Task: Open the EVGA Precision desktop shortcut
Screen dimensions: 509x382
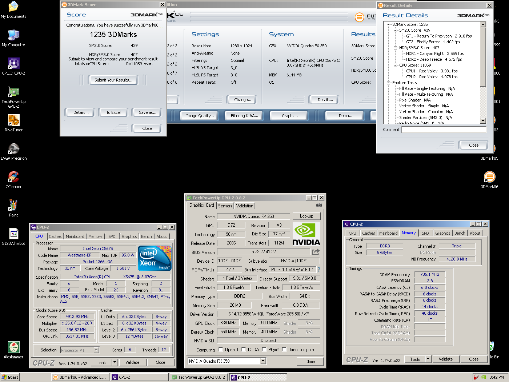Action: (13, 152)
